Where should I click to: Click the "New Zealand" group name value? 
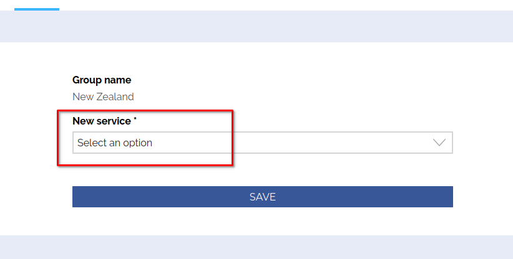(x=103, y=97)
